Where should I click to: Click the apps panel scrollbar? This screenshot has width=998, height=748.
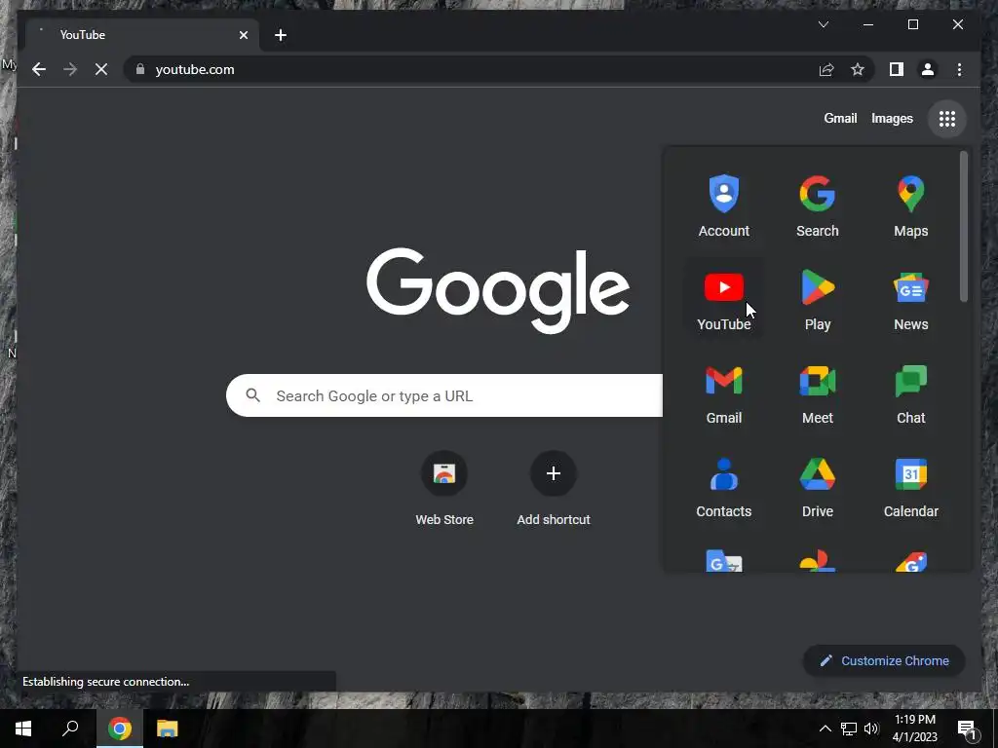tap(964, 226)
